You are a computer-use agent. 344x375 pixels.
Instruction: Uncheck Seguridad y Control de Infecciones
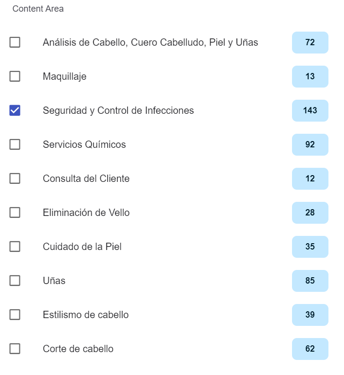pyautogui.click(x=15, y=110)
